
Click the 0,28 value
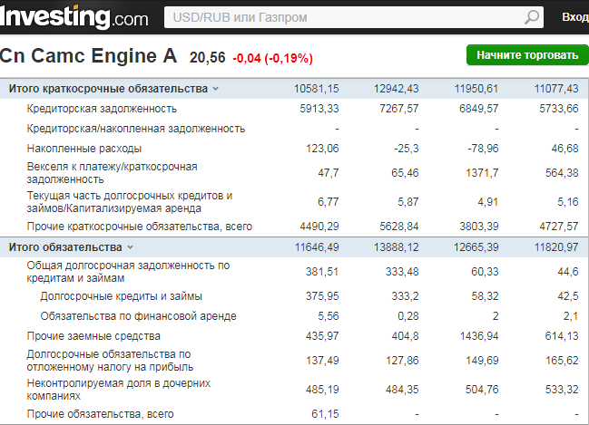pos(407,316)
